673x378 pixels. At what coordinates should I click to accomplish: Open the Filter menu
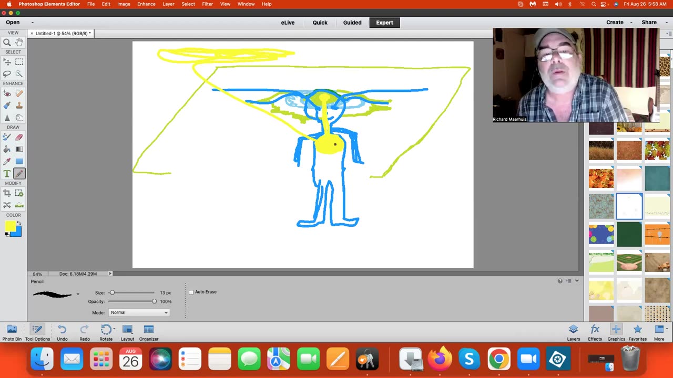[x=208, y=4]
